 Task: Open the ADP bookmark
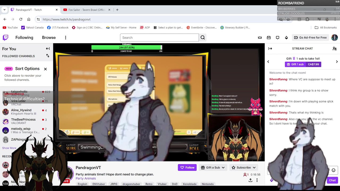click(145, 28)
